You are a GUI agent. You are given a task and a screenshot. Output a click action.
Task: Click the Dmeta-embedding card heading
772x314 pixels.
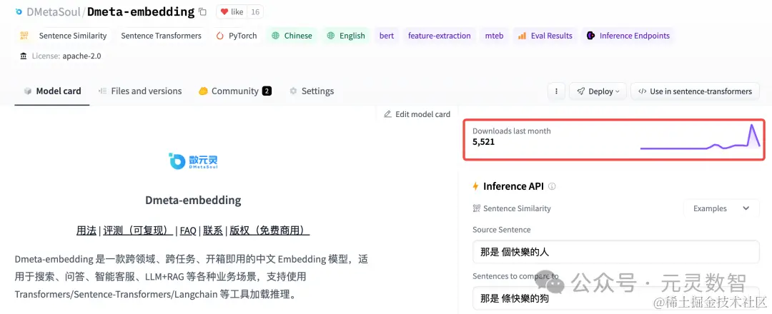193,200
